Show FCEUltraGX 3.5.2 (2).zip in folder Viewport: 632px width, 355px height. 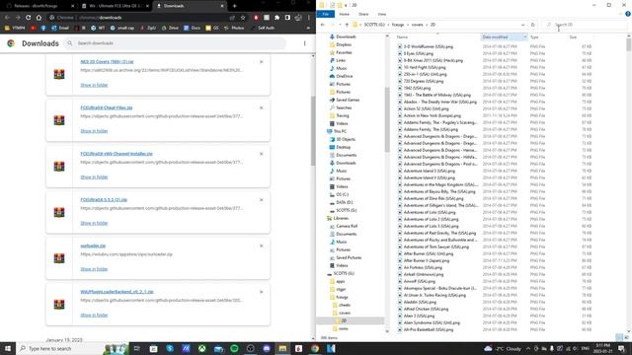[94, 223]
